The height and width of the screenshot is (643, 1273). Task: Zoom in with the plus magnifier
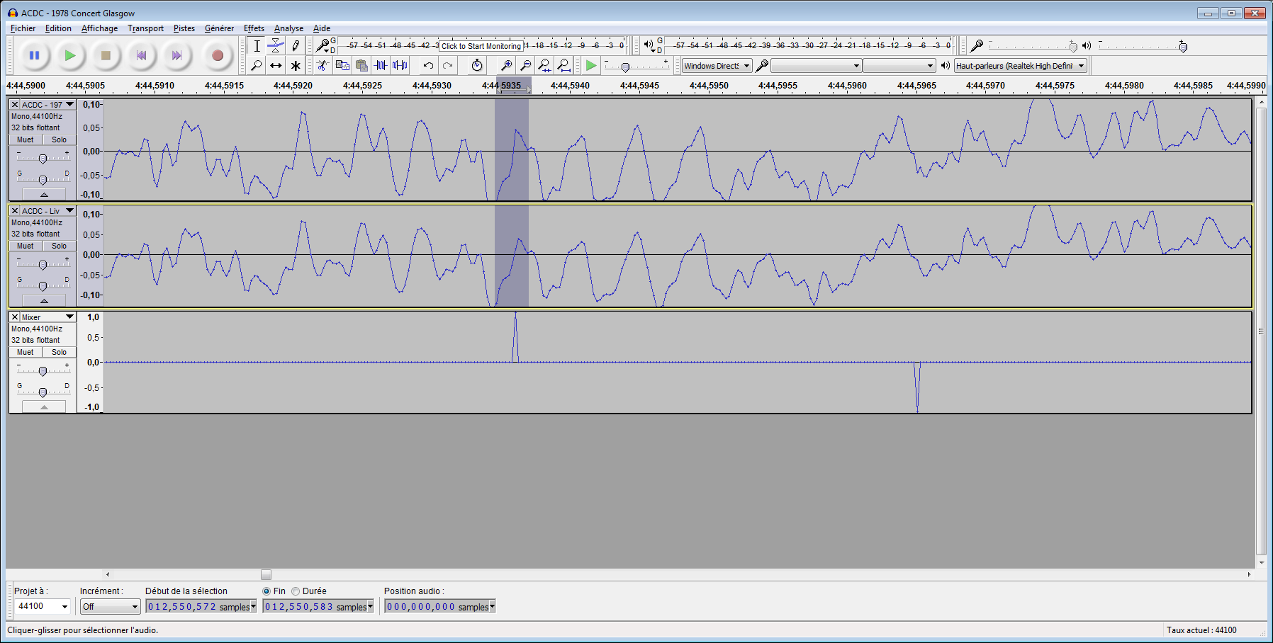tap(506, 65)
